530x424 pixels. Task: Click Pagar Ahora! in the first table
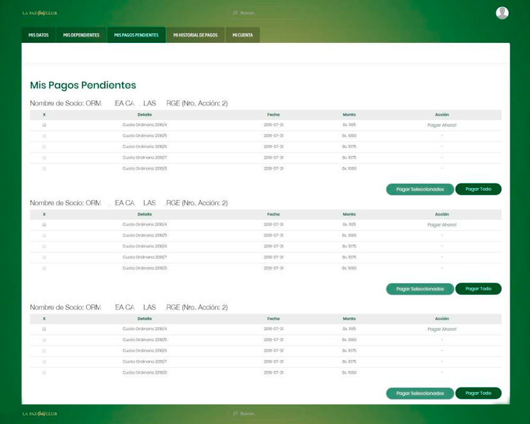[x=441, y=125]
